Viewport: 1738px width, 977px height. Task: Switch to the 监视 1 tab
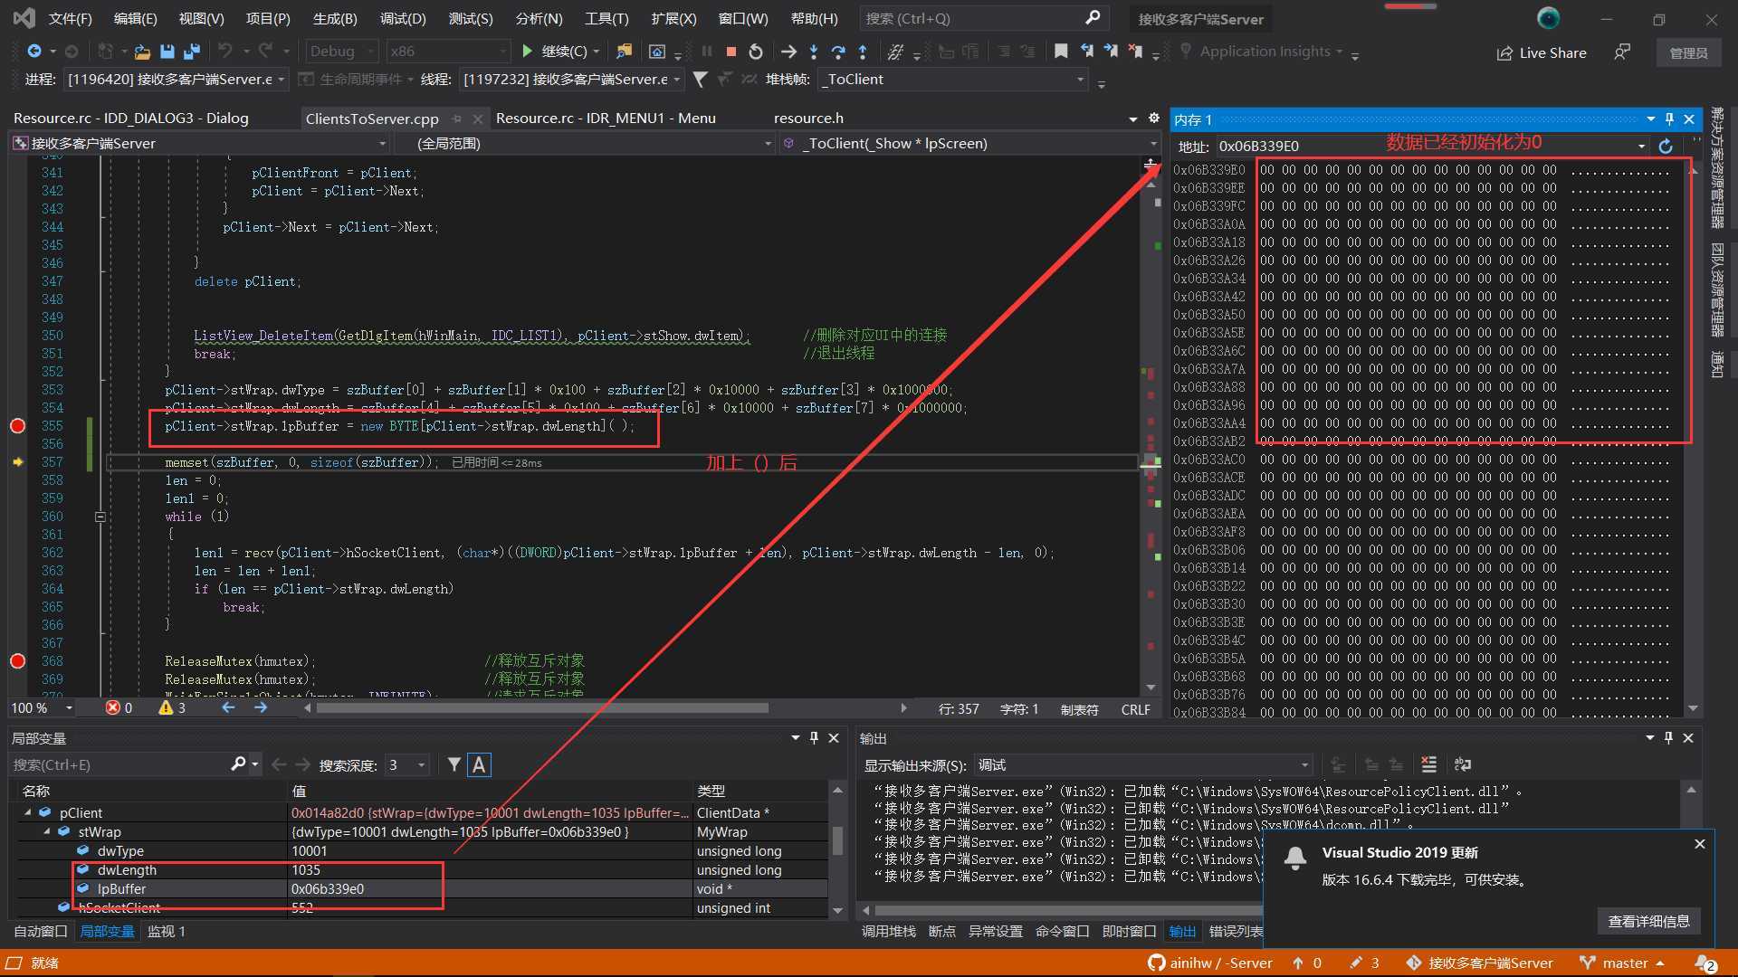click(167, 931)
